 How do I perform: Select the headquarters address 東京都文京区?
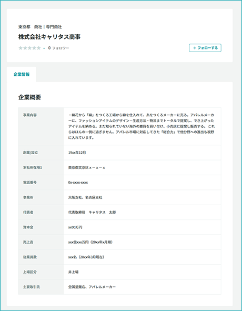tap(86, 167)
